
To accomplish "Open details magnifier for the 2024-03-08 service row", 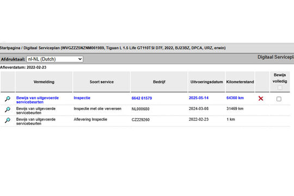I will pyautogui.click(x=8, y=109).
